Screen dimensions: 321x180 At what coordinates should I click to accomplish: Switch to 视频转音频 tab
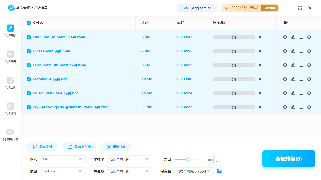(x=10, y=135)
